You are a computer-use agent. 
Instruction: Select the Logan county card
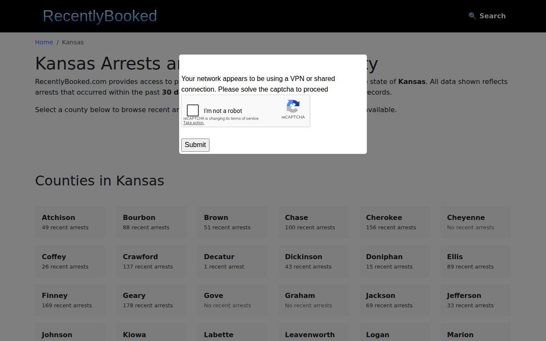(395, 332)
